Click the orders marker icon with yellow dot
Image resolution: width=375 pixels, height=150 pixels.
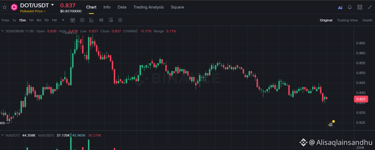(x=331, y=124)
